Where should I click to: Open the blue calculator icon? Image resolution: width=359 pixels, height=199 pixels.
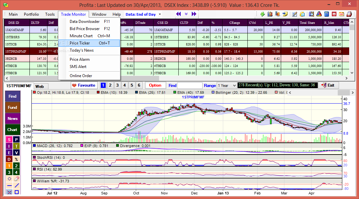(x=327, y=14)
